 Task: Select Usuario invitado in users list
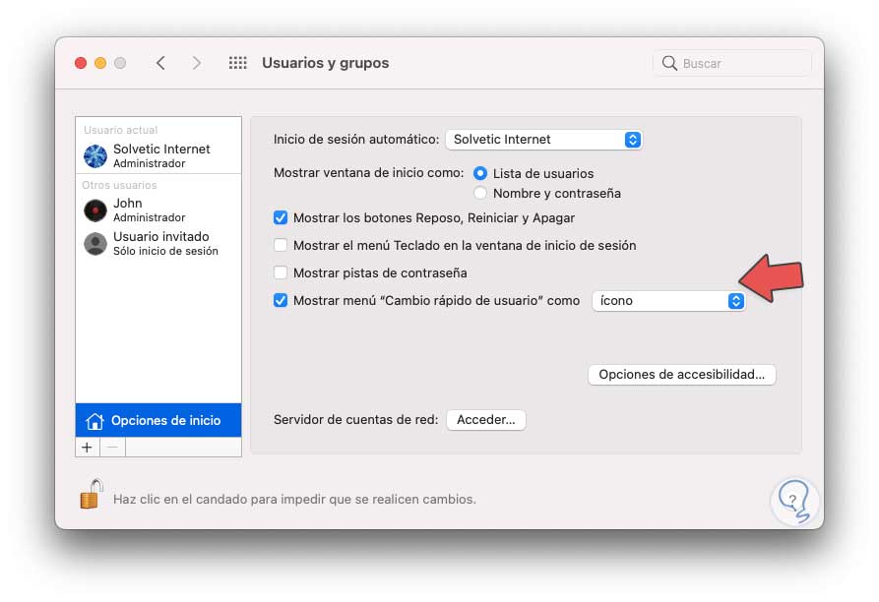158,243
